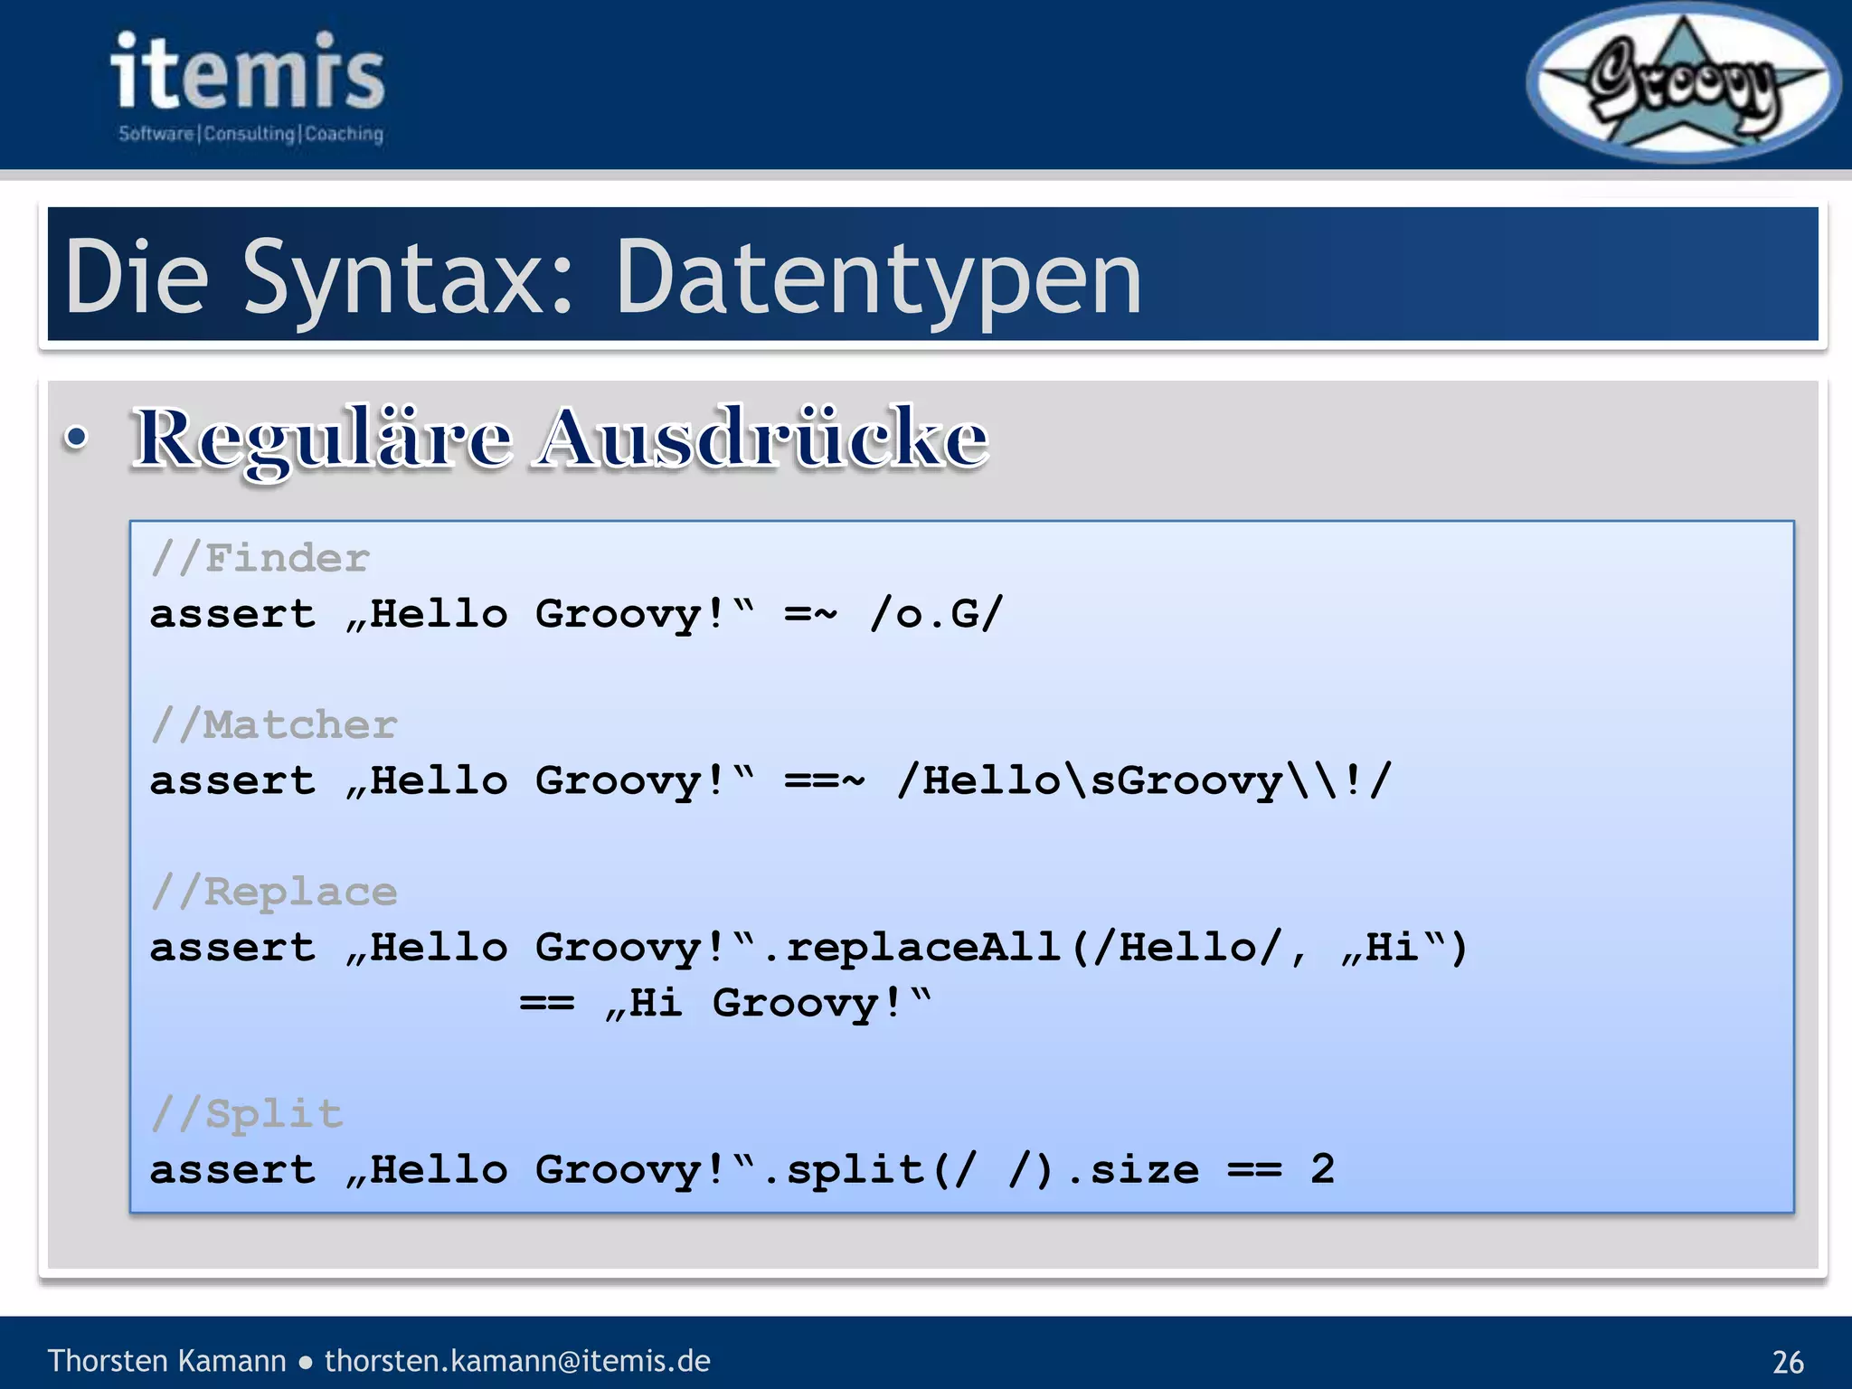Click the "Hi Groovy!" result string
This screenshot has height=1389, width=1852.
pos(769,1003)
